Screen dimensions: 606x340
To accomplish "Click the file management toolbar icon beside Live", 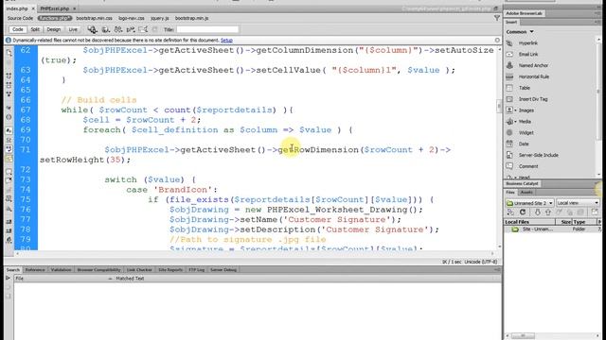I will 92,29.
